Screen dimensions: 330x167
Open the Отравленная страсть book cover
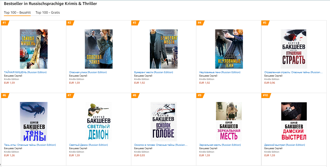294,49
